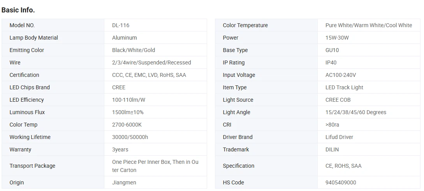Select the 2700-6000K color temp value
This screenshot has width=424, height=191.
(x=127, y=125)
